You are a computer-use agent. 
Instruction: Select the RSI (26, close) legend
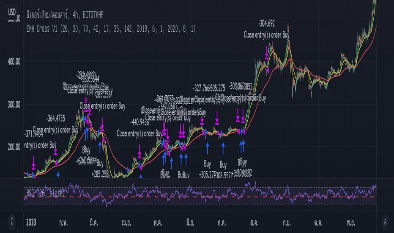click(46, 193)
